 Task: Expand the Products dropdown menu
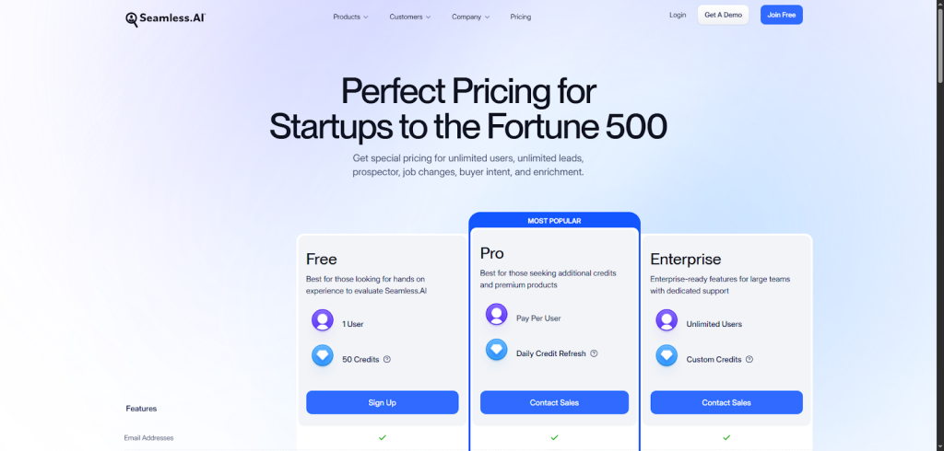click(x=350, y=17)
